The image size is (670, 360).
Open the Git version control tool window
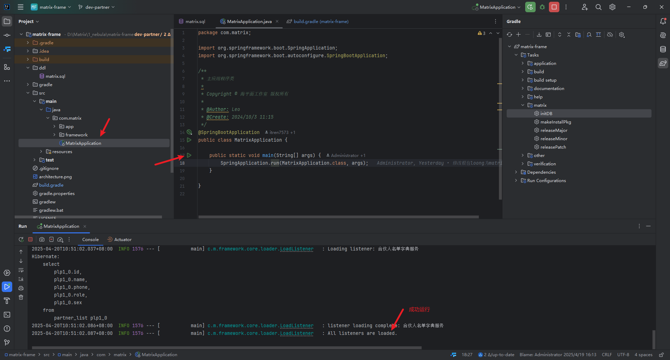[7, 343]
